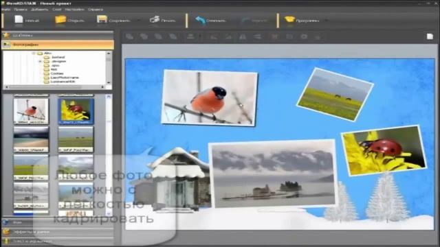Click folder tree scrollbar up arrow
The image size is (440, 247).
click(x=109, y=54)
